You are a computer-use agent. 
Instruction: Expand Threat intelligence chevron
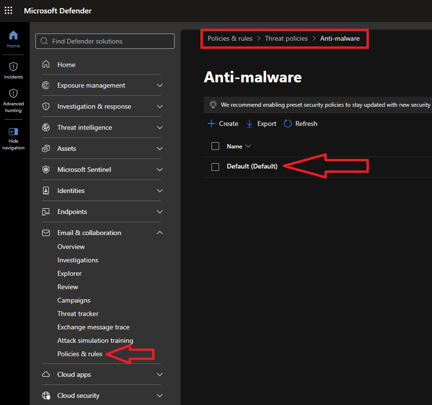pos(159,127)
